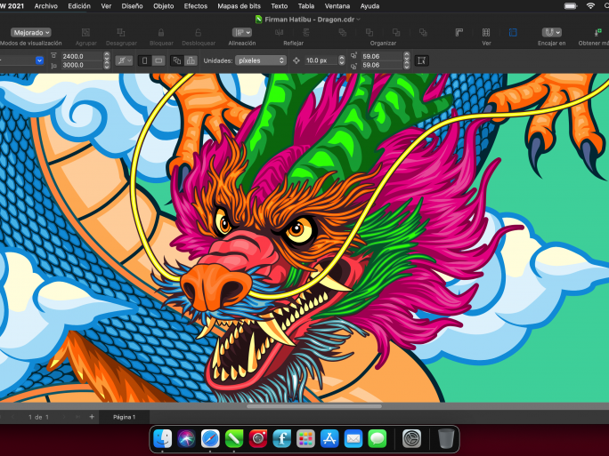Click the third Organizar order icon
The width and height of the screenshot is (609, 456).
(x=396, y=33)
